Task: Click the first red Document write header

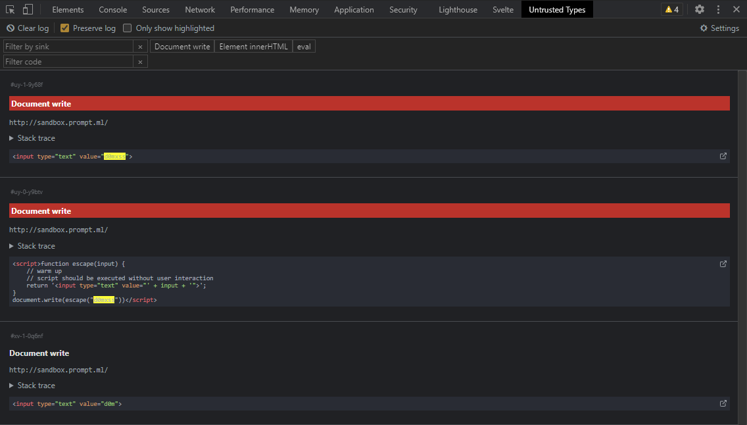Action: (x=369, y=103)
